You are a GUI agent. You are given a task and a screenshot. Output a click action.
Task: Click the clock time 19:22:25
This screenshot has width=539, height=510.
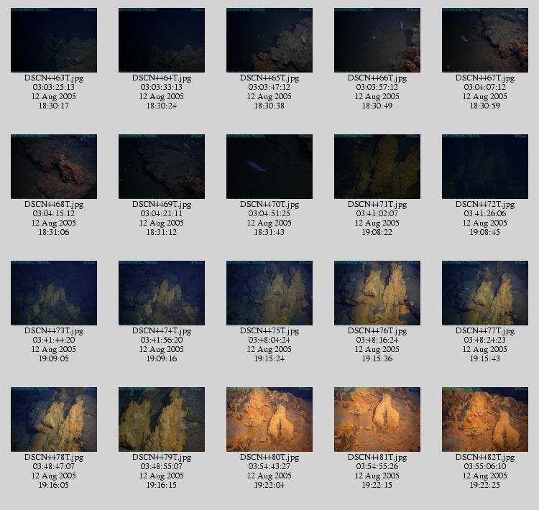[x=485, y=486]
